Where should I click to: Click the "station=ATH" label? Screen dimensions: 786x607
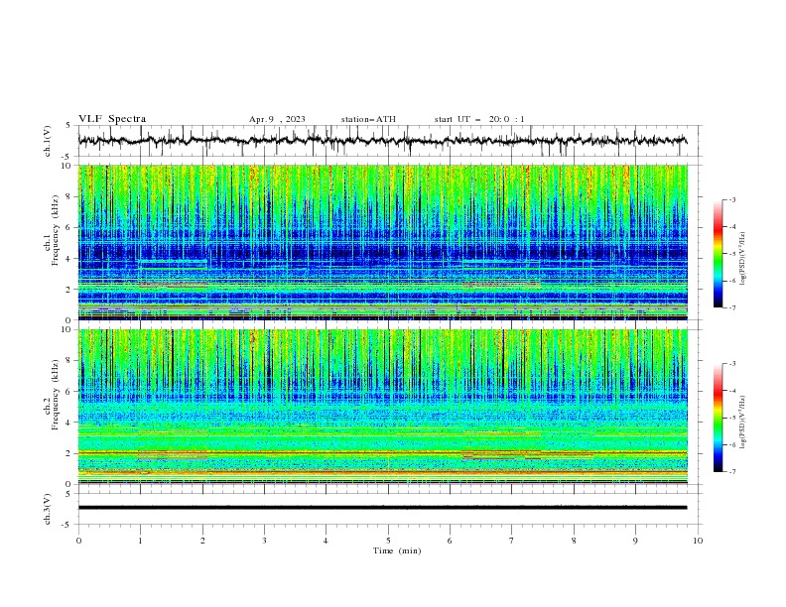pos(368,119)
